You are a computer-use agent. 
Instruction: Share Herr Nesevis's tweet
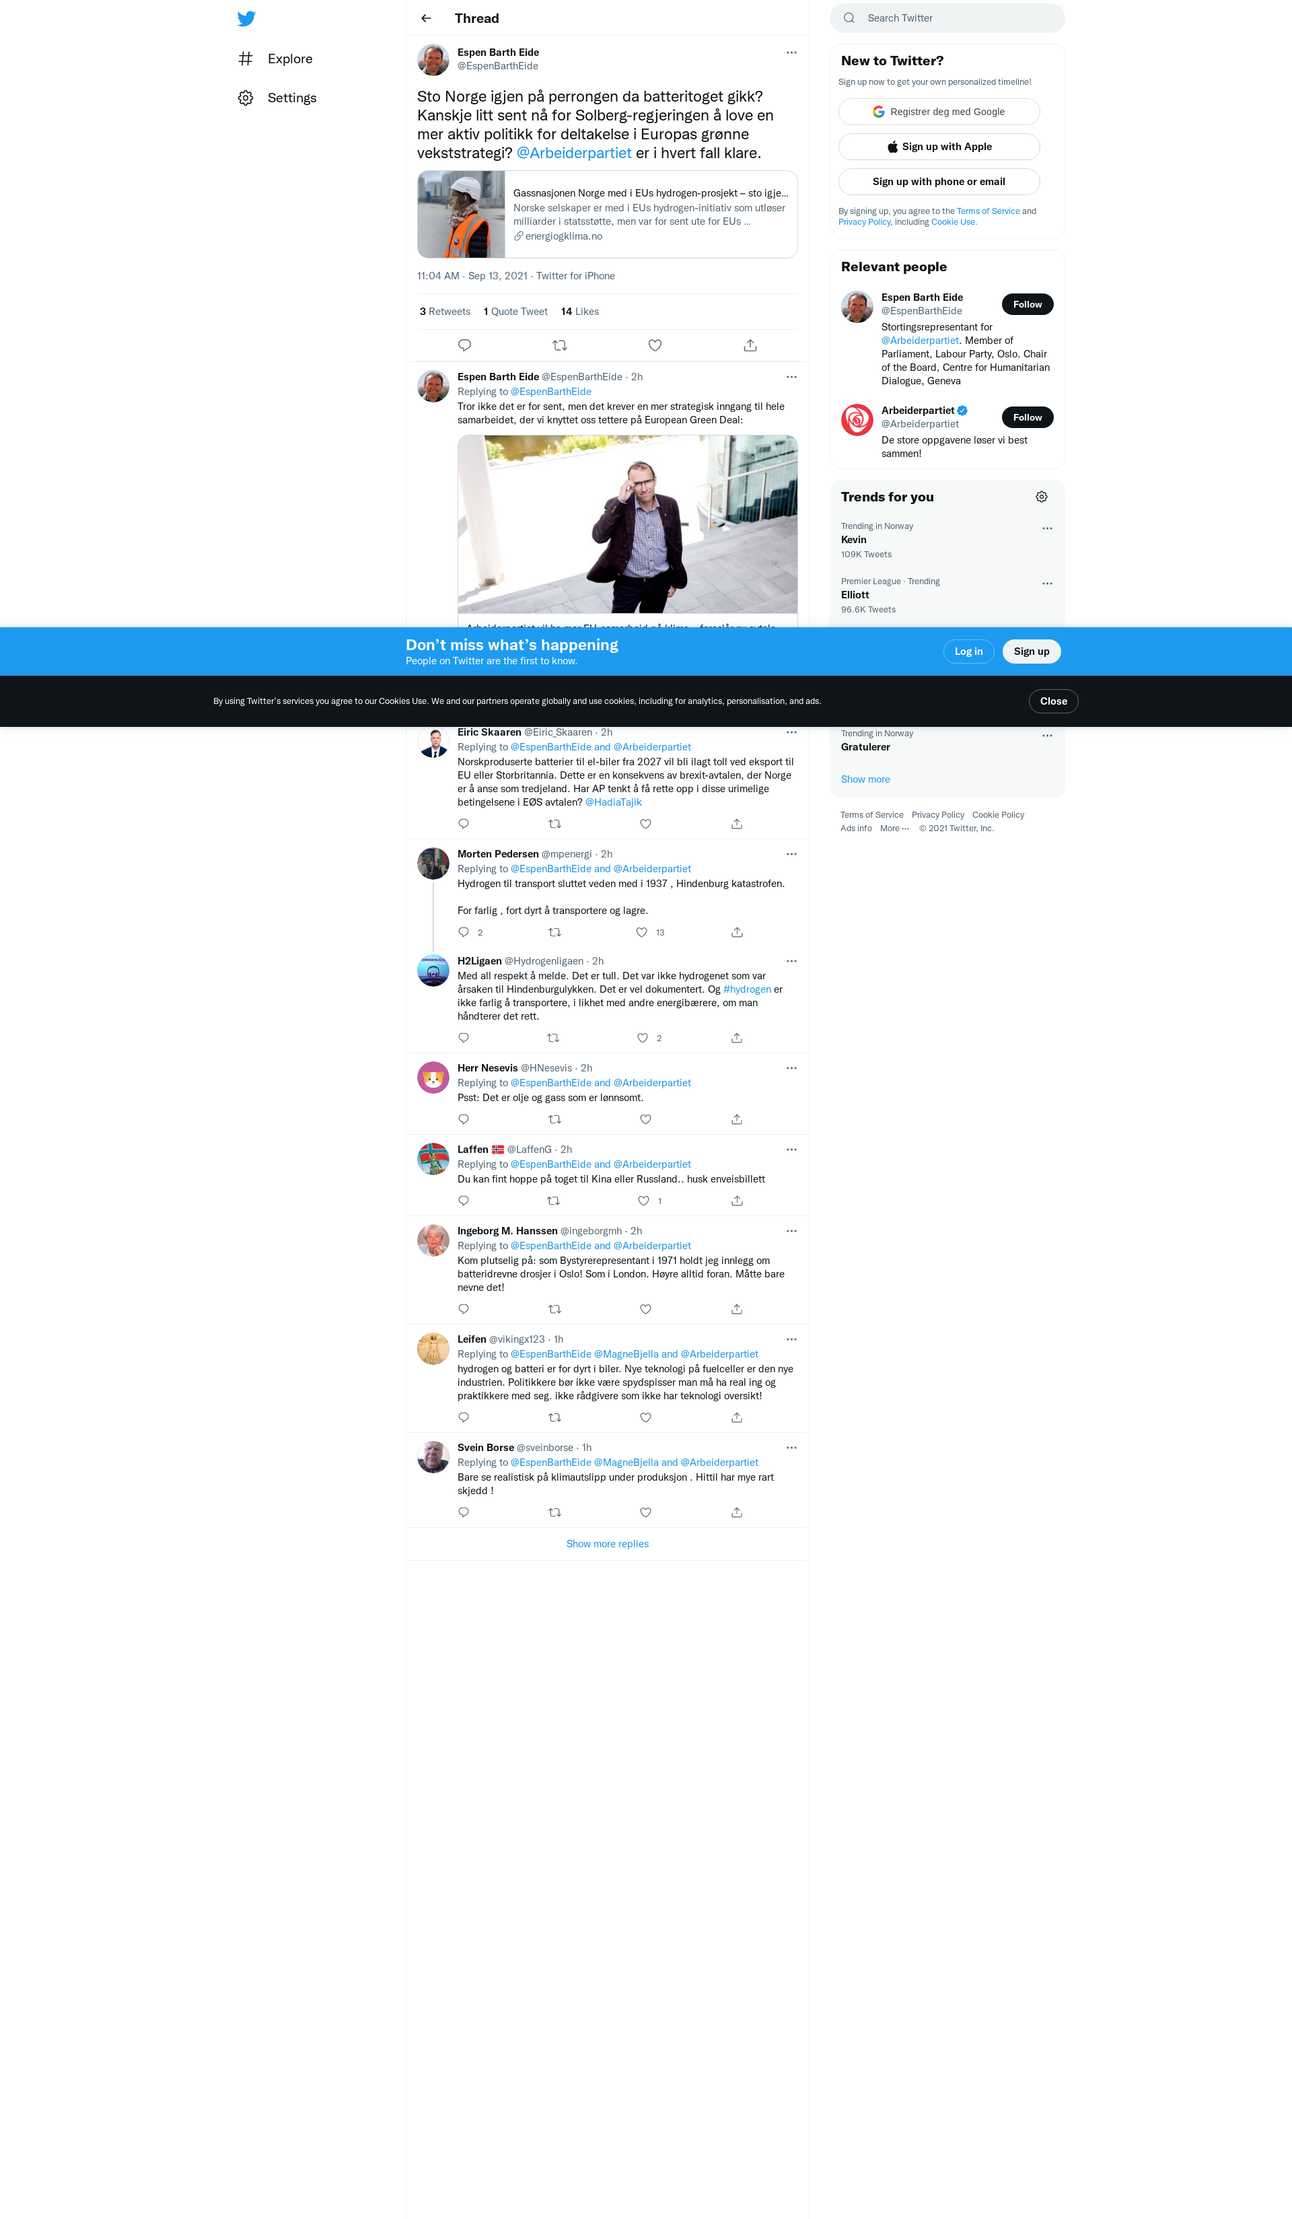737,1120
